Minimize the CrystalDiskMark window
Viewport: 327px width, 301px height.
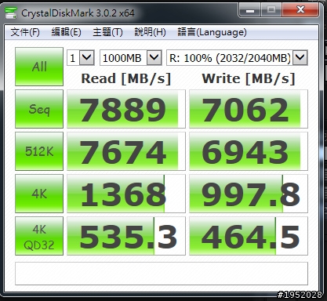pyautogui.click(x=250, y=10)
